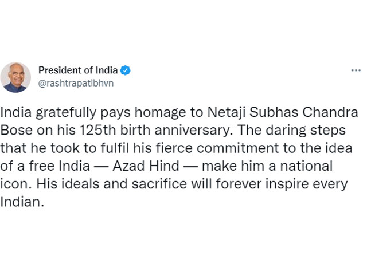The width and height of the screenshot is (367, 275).
Task: Visit the @rashtrapatibhvn handle link
Action: [76, 83]
